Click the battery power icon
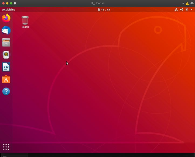 point(187,10)
